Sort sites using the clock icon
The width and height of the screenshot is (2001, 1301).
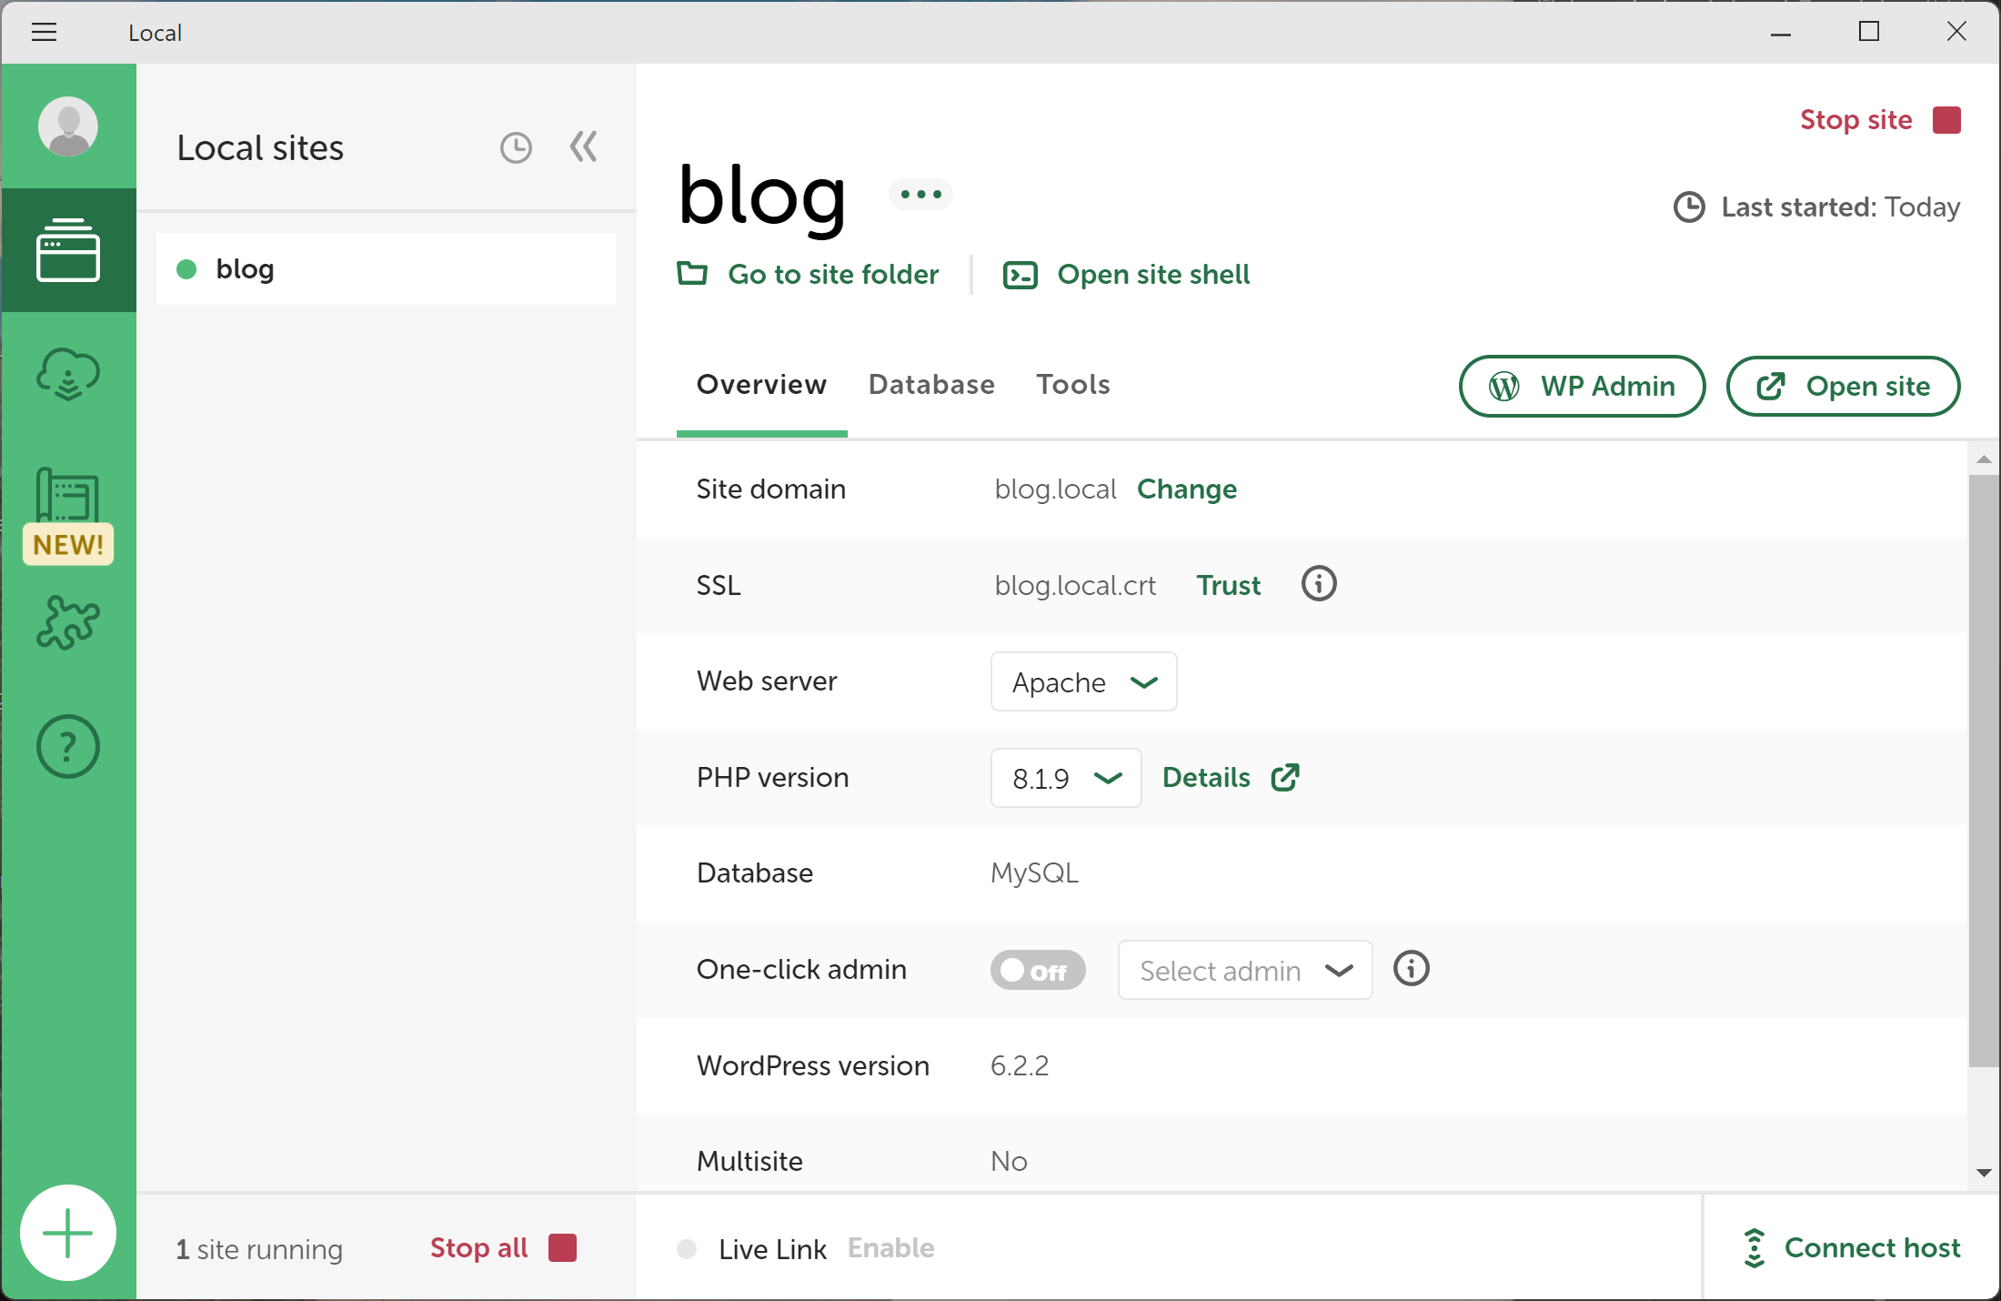(x=516, y=147)
